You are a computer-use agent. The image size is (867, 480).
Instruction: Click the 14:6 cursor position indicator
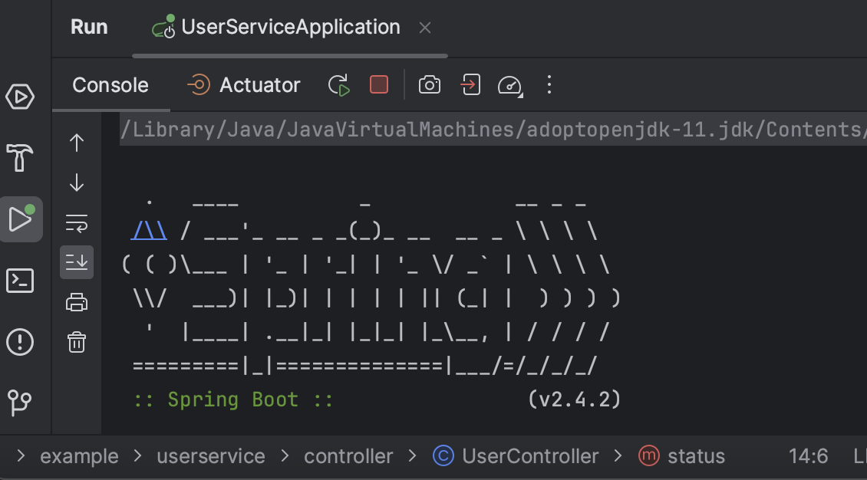[x=808, y=456]
